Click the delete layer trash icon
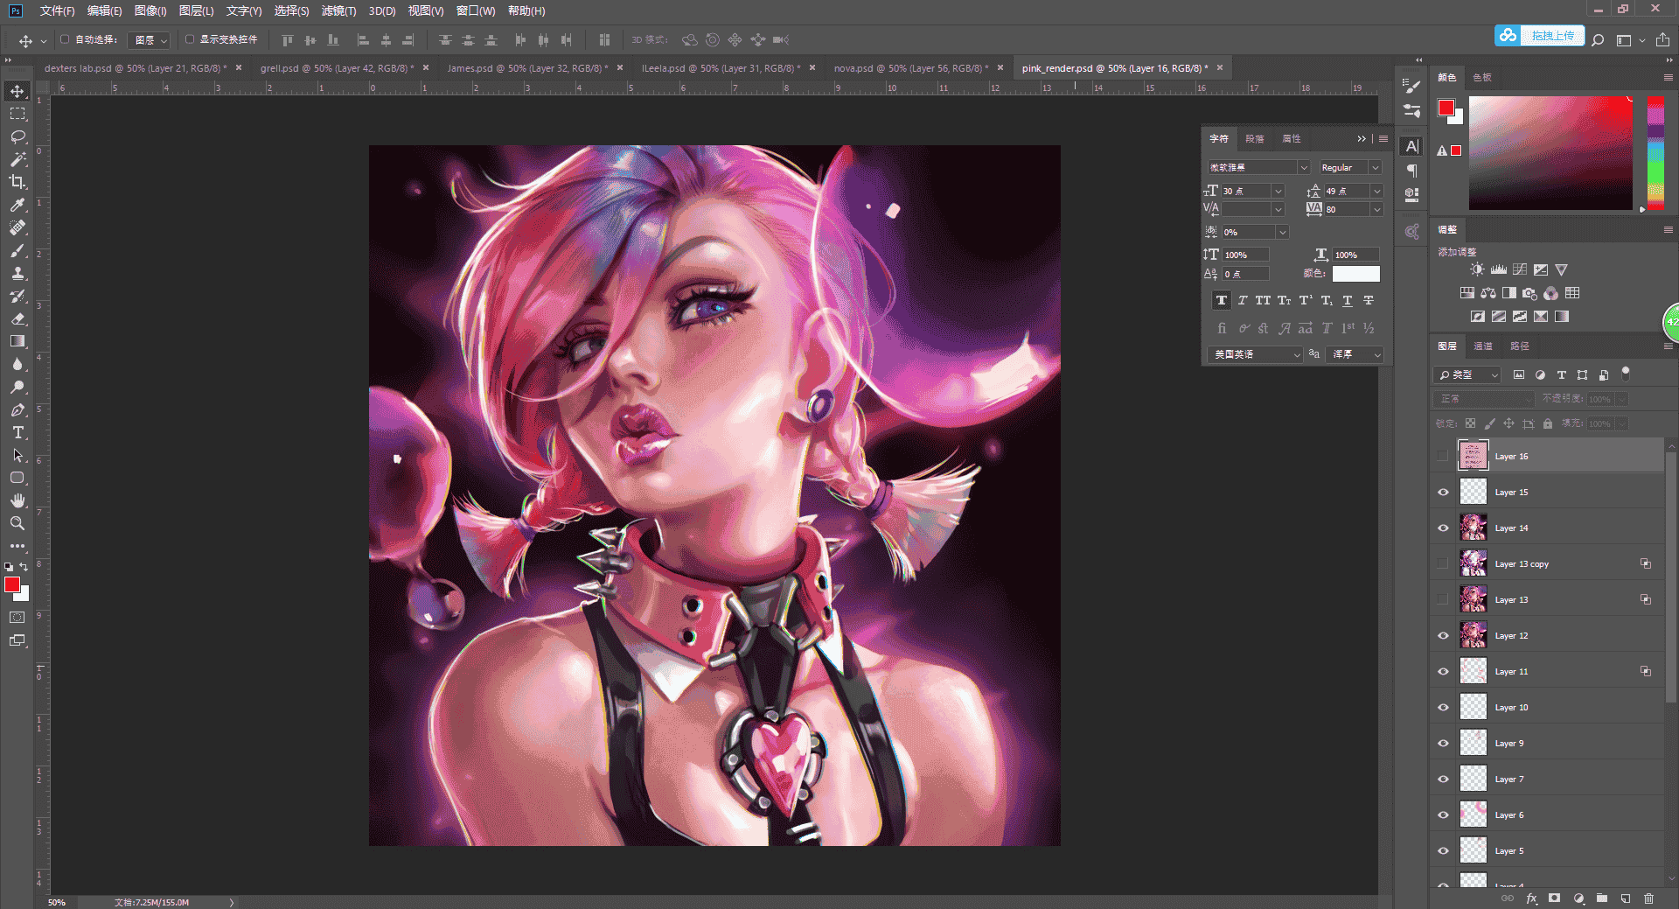 coord(1648,899)
